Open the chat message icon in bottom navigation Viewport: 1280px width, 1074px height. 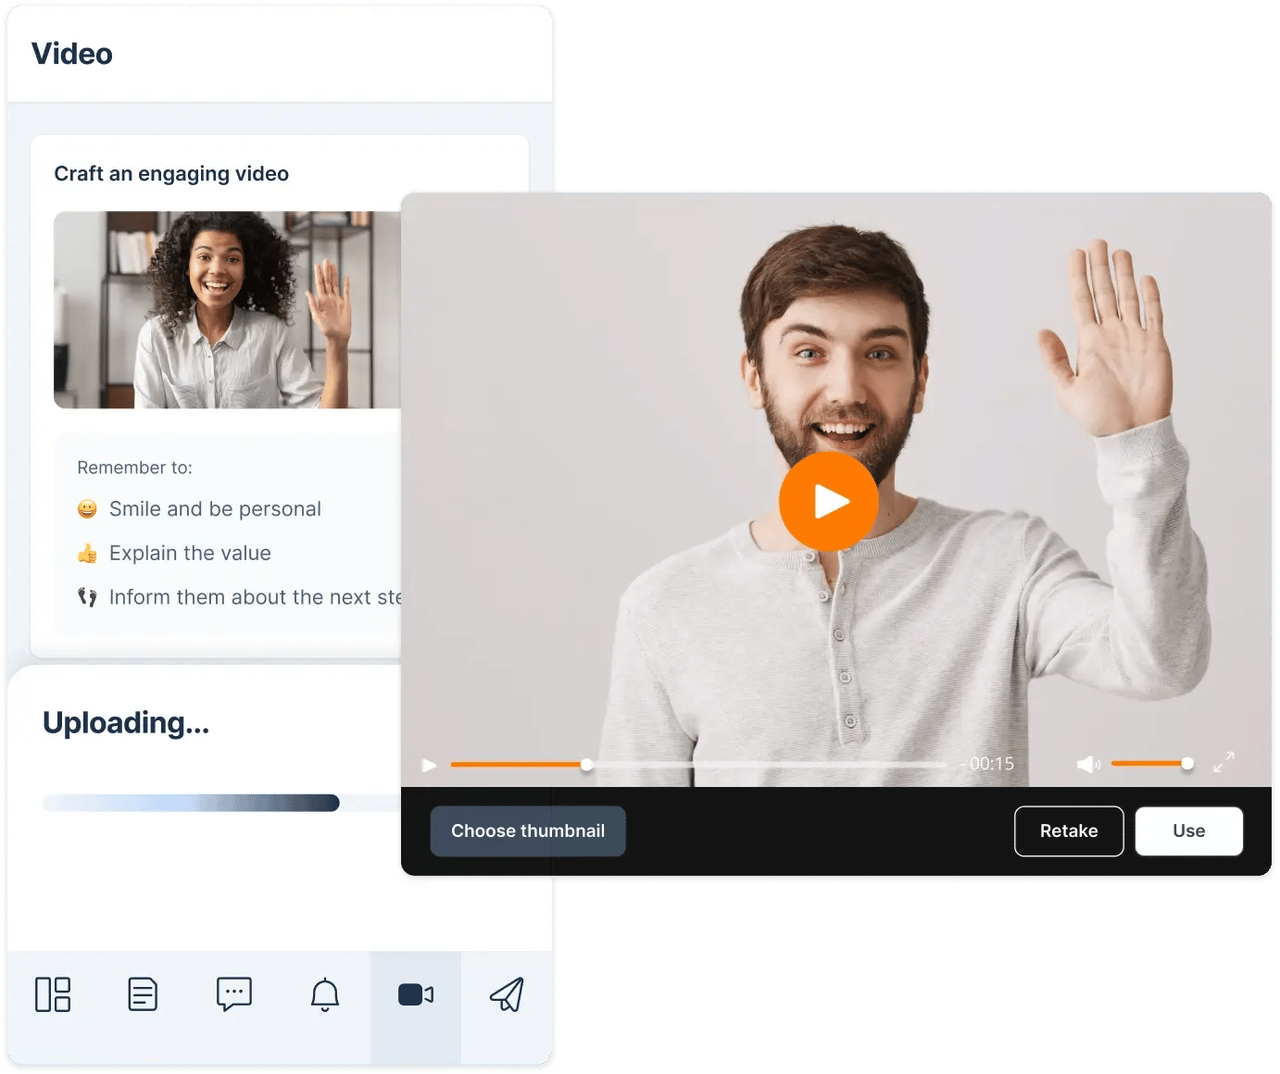click(x=233, y=994)
